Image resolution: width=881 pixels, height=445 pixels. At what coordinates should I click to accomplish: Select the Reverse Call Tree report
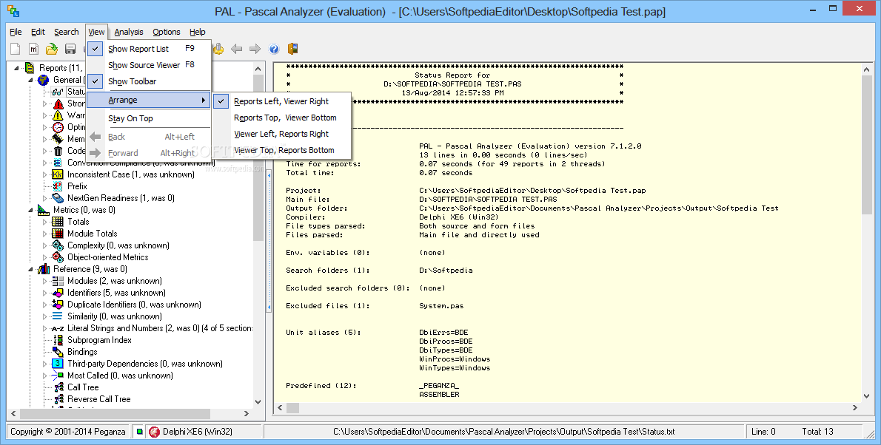99,399
